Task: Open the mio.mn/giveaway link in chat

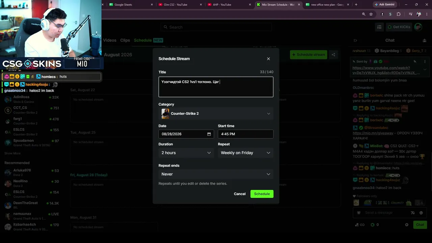Action: [x=373, y=133]
